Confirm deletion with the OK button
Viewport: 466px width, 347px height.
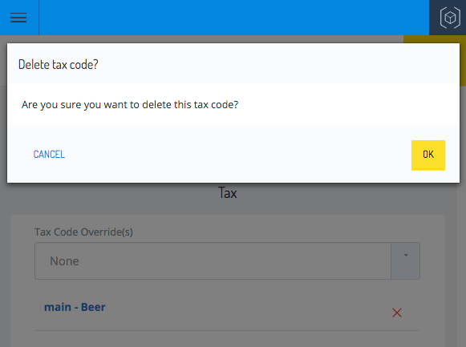pos(428,155)
